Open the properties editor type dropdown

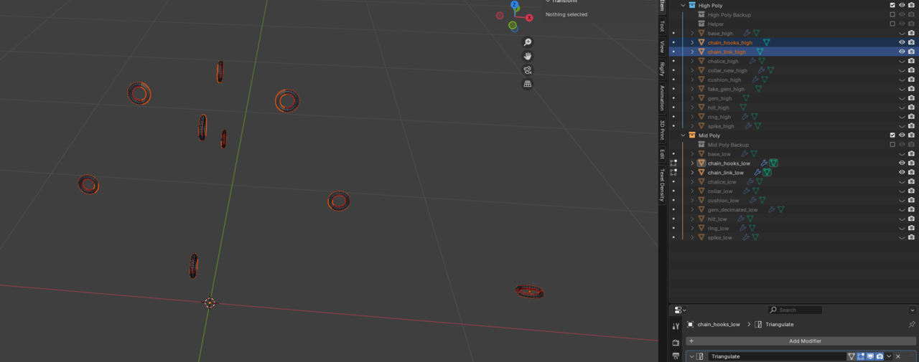[680, 310]
